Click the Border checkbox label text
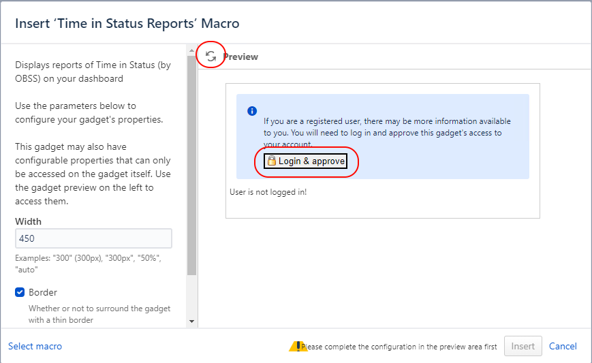The width and height of the screenshot is (592, 363). click(43, 292)
